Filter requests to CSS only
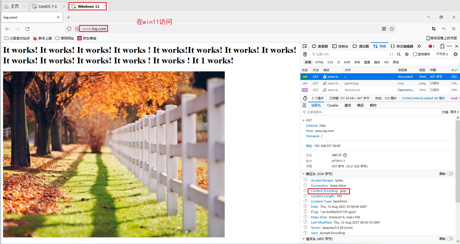The image size is (460, 244). click(x=330, y=62)
